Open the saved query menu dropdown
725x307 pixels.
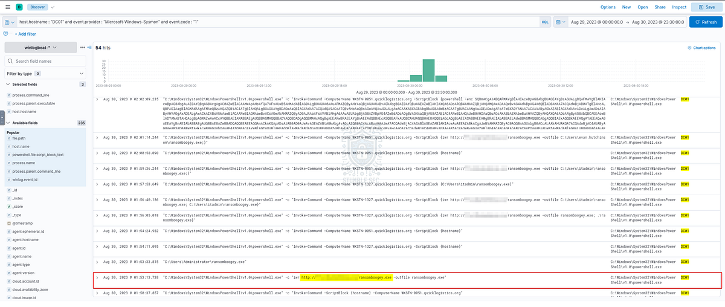[x=10, y=22]
